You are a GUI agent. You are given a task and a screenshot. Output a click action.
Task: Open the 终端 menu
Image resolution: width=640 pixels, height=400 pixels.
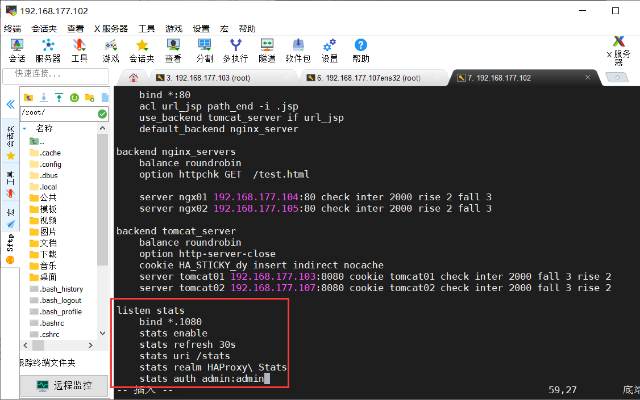[x=13, y=28]
